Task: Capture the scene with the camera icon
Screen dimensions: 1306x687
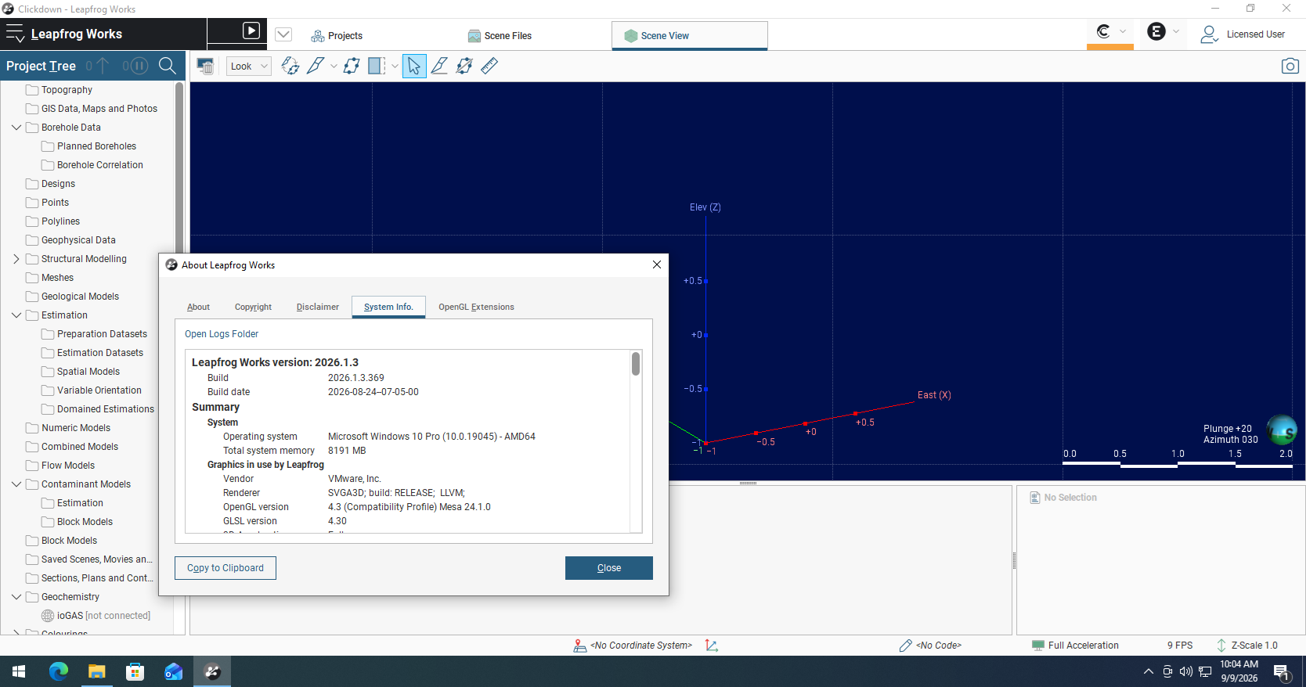Action: click(1290, 66)
